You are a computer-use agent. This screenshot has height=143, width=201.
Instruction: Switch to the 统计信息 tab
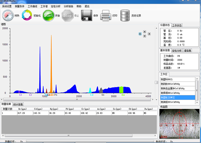pos(18,104)
